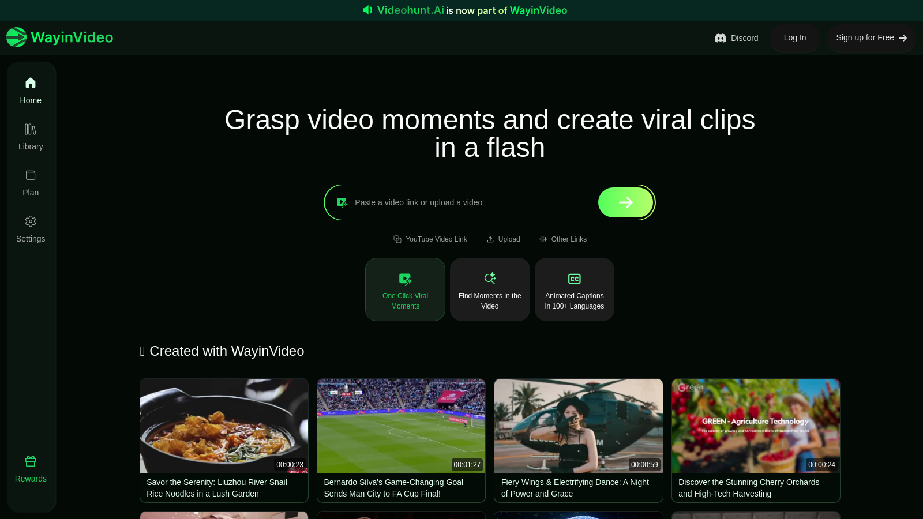Viewport: 923px width, 519px height.
Task: Open the Upload option
Action: [x=503, y=239]
